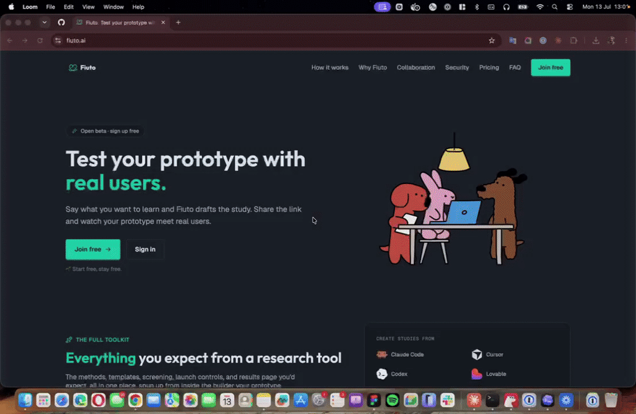Click the Loom recording indicator in the menu bar
636x414 pixels.
click(382, 7)
